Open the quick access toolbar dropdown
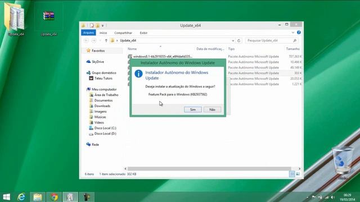This screenshot has height=202, width=360. pyautogui.click(x=102, y=25)
